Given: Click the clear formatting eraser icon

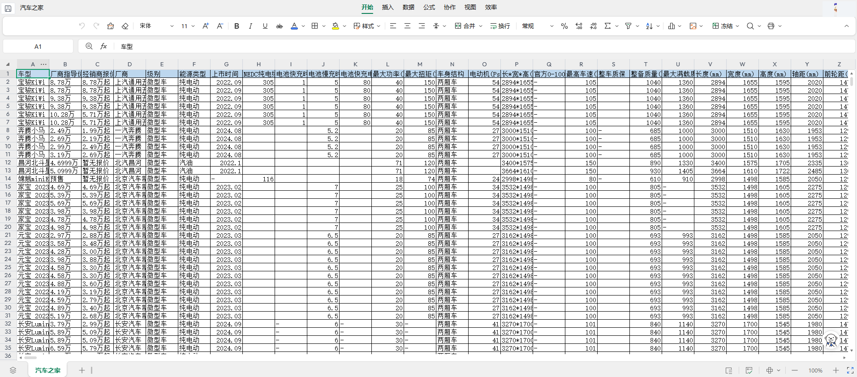Looking at the screenshot, I should click(x=125, y=26).
